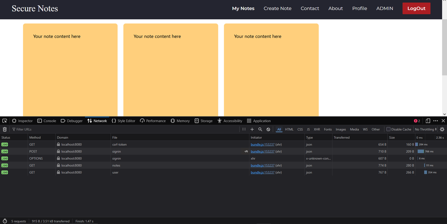Open request blocking icon

point(268,129)
